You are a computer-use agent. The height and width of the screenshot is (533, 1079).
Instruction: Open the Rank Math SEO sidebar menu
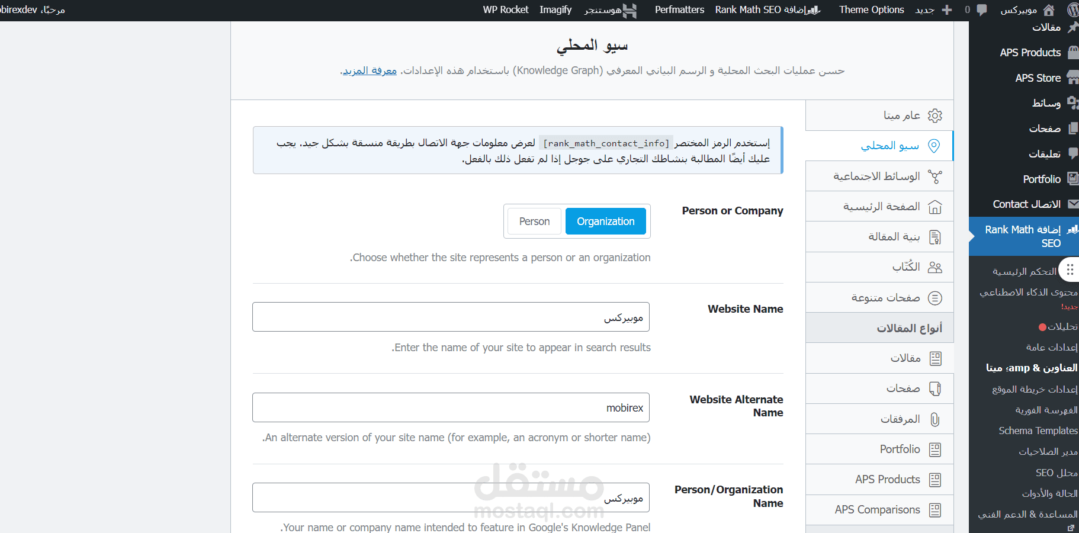coord(1023,236)
